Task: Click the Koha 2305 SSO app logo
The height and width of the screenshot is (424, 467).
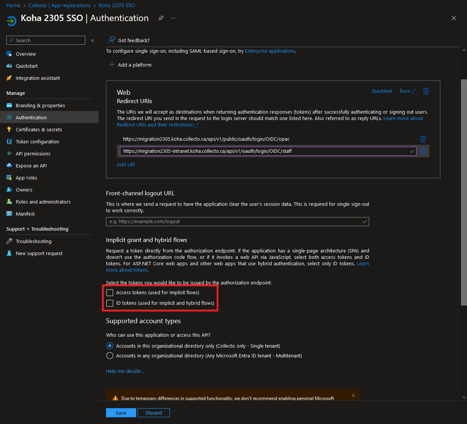Action: (x=12, y=21)
